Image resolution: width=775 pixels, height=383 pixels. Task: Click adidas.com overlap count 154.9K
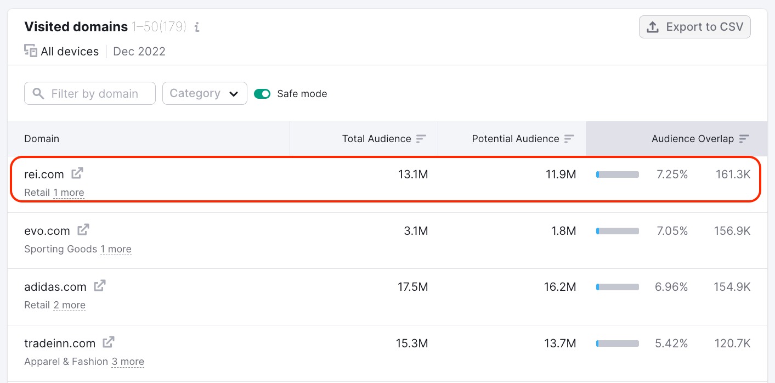732,287
